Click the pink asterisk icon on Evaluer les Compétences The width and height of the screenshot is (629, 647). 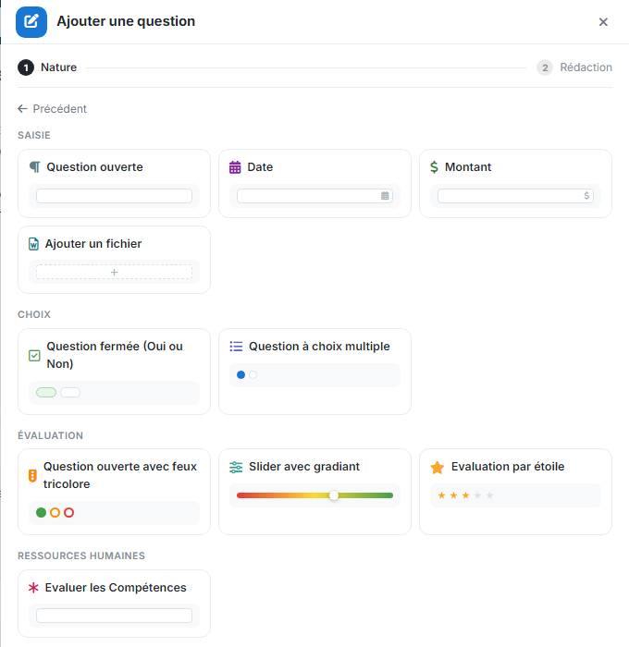[x=33, y=588]
